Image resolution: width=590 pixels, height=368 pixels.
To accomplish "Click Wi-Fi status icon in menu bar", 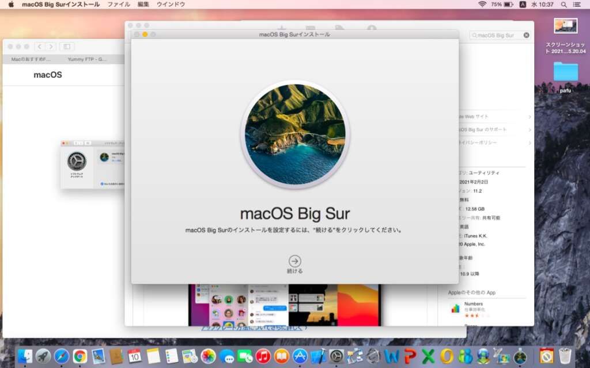I will tap(482, 5).
